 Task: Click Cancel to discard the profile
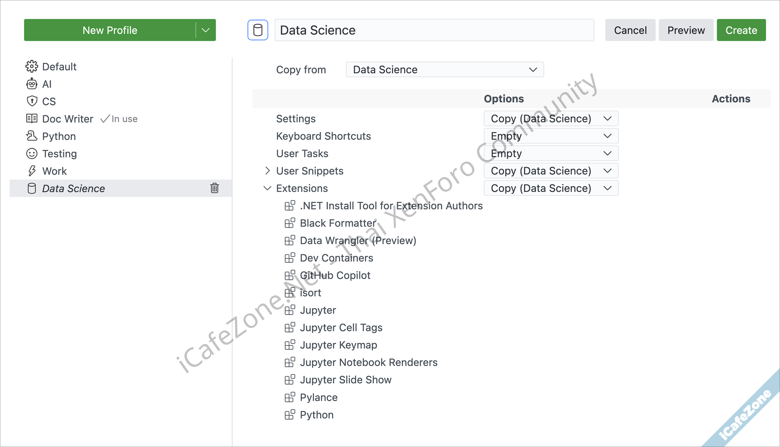[630, 30]
